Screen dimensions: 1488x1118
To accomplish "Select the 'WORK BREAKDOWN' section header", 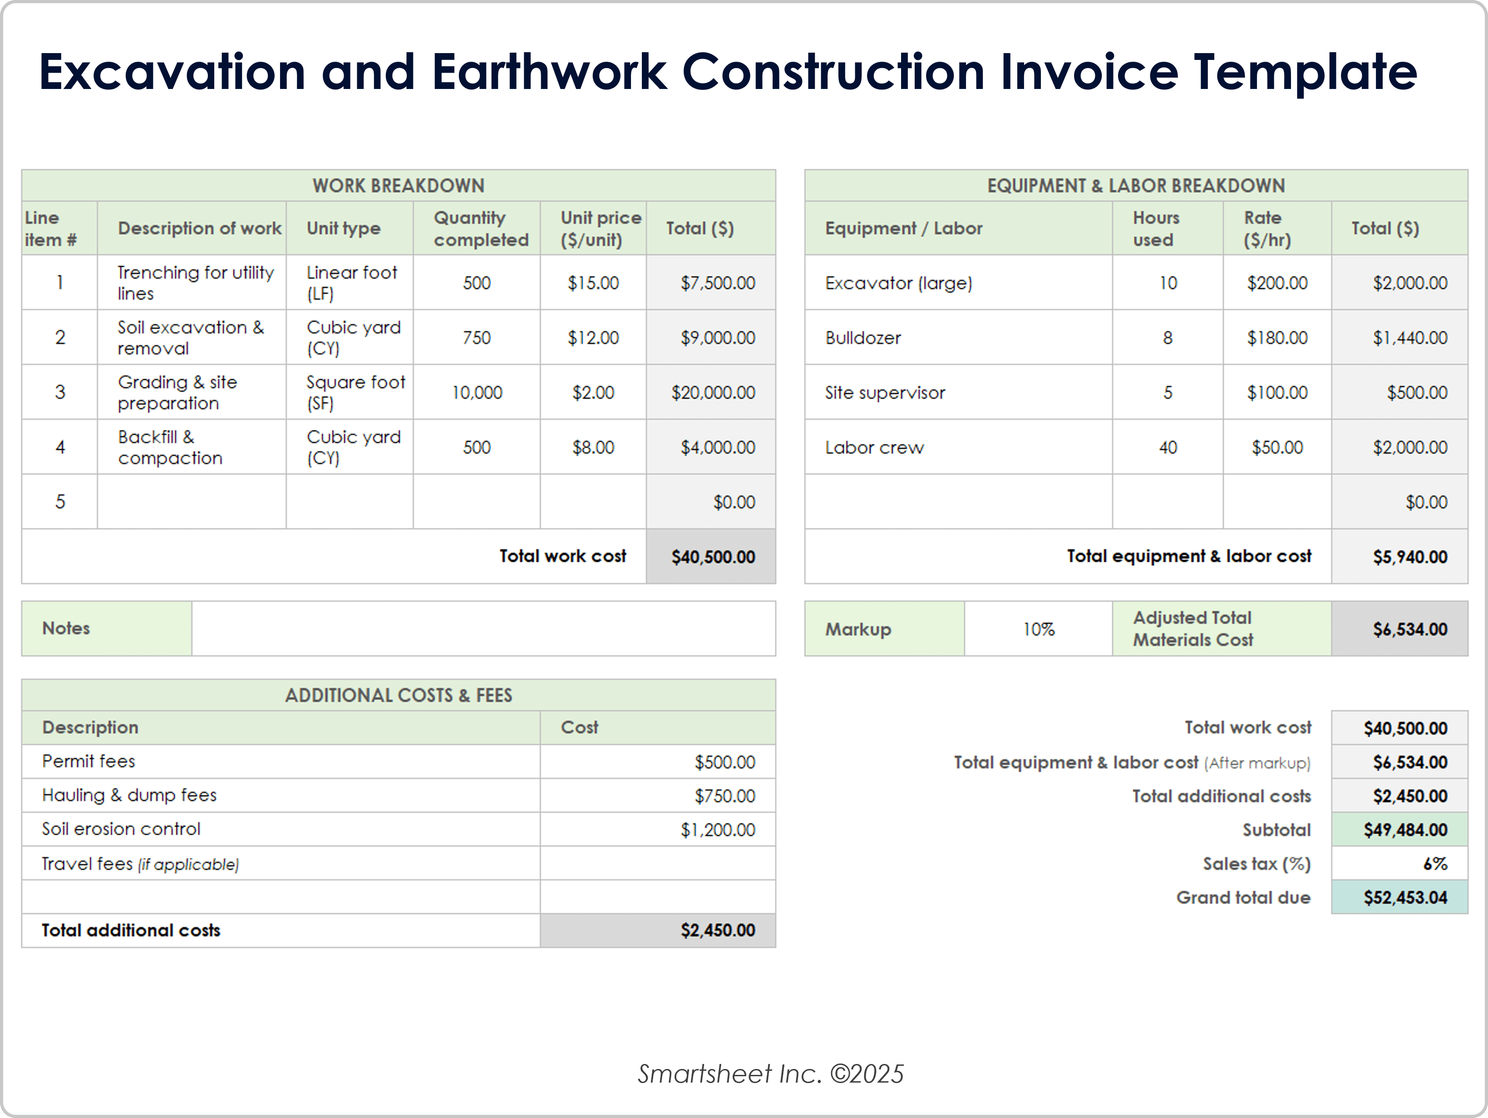I will (x=398, y=186).
